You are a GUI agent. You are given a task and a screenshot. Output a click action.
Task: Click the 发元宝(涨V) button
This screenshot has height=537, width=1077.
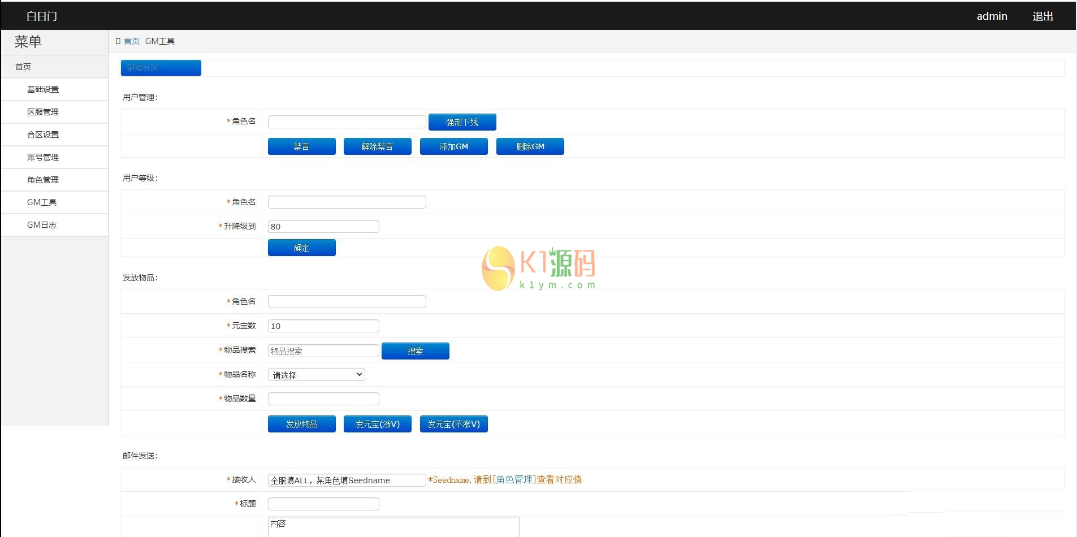pyautogui.click(x=377, y=424)
